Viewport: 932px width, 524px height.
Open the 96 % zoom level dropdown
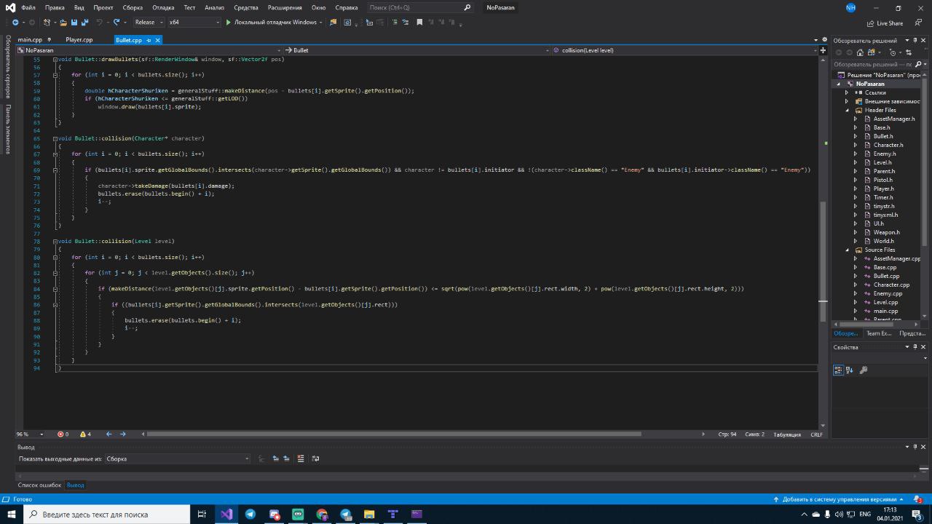point(31,434)
